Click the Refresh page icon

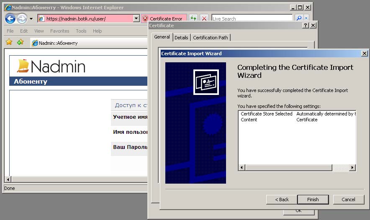[193, 18]
